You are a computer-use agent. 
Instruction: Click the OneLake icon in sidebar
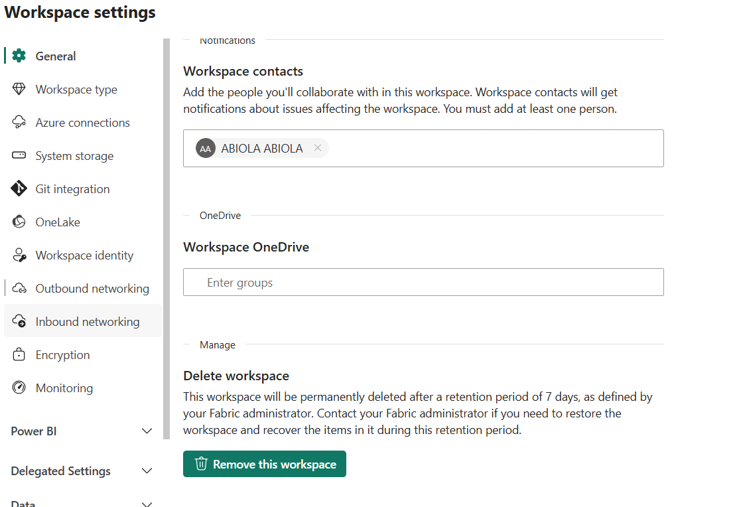point(19,222)
